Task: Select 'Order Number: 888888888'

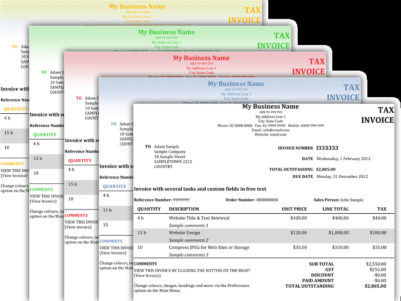Action: coord(252,200)
